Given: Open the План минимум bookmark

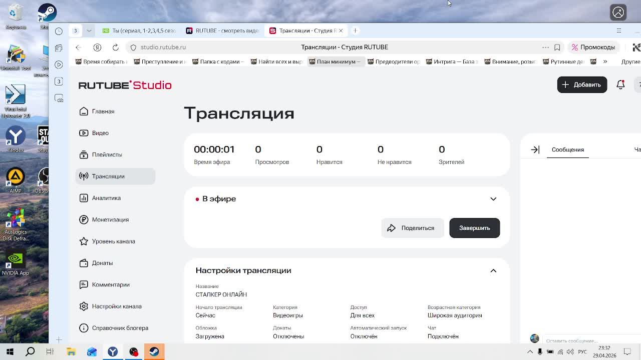Looking at the screenshot, I should [335, 61].
